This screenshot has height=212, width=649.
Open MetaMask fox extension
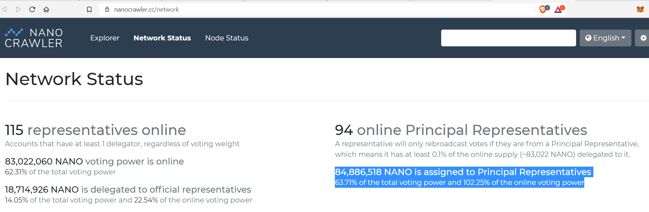[x=640, y=9]
